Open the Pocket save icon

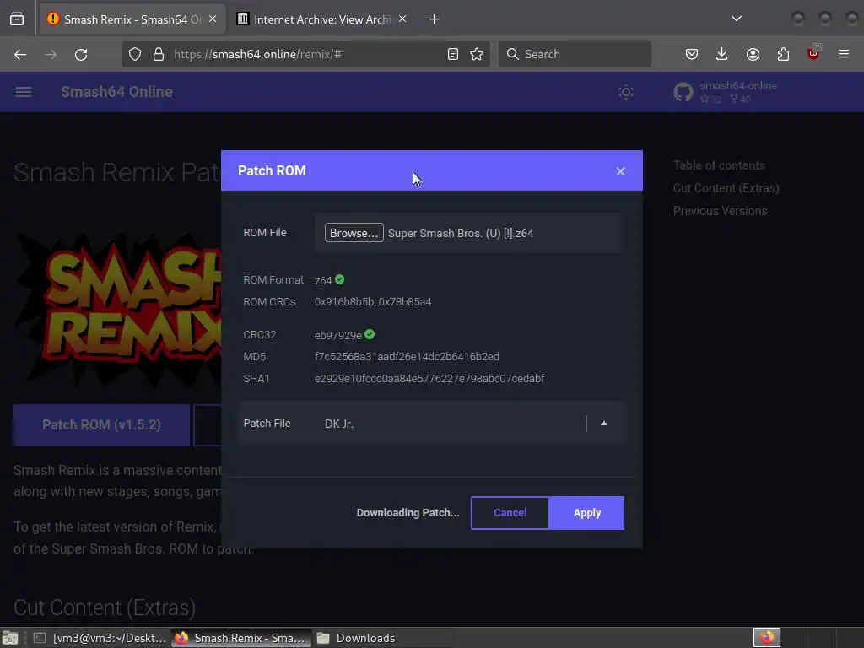(x=692, y=54)
